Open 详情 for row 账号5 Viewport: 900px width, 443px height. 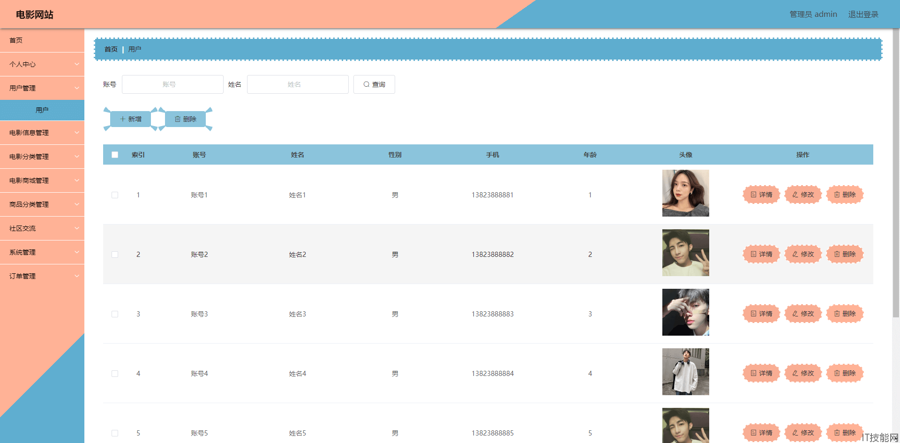[761, 433]
